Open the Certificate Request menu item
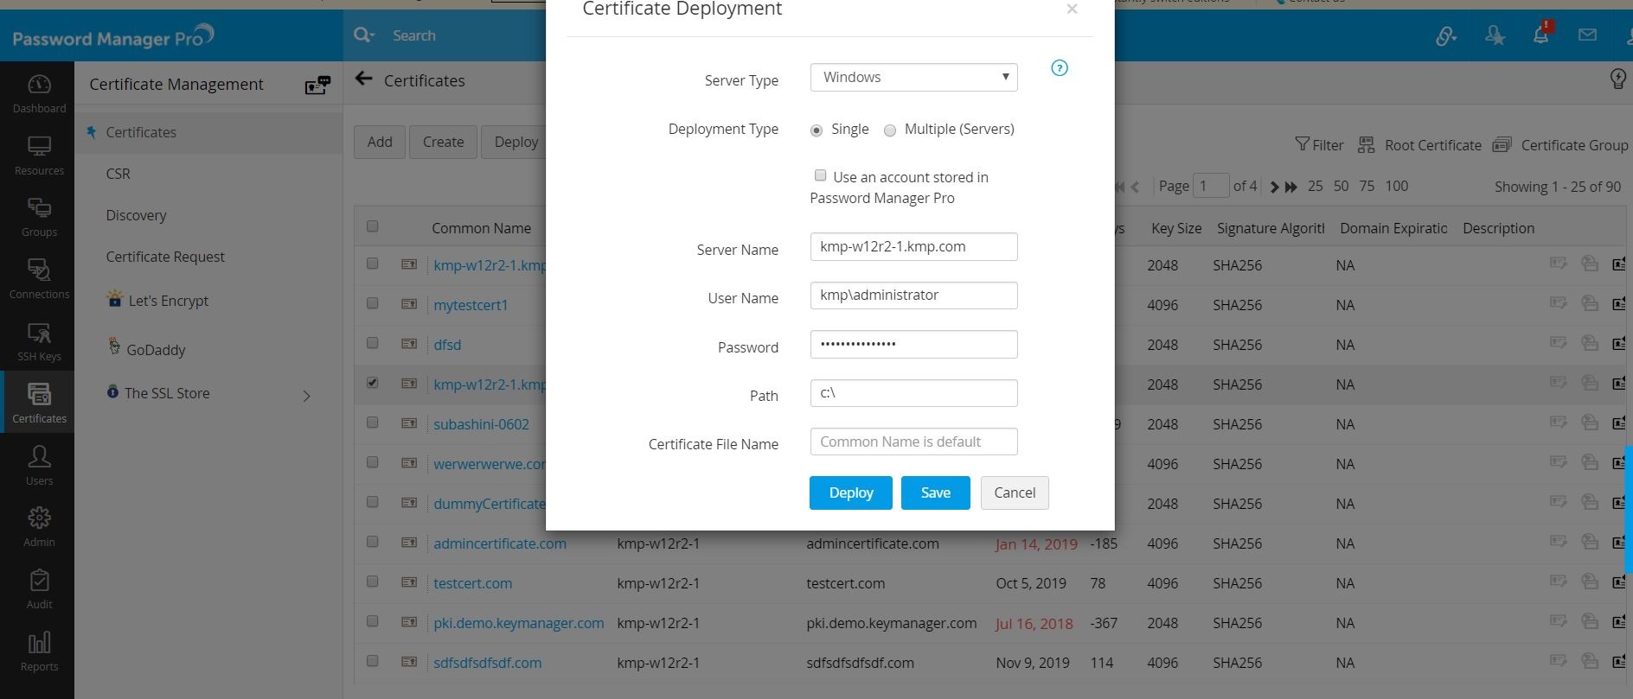The width and height of the screenshot is (1633, 699). 165,257
